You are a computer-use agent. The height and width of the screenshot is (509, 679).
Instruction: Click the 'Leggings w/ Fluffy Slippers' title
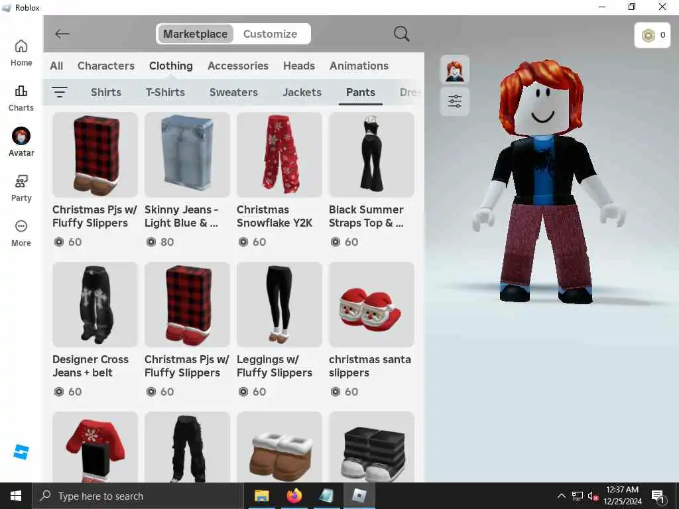[275, 366]
